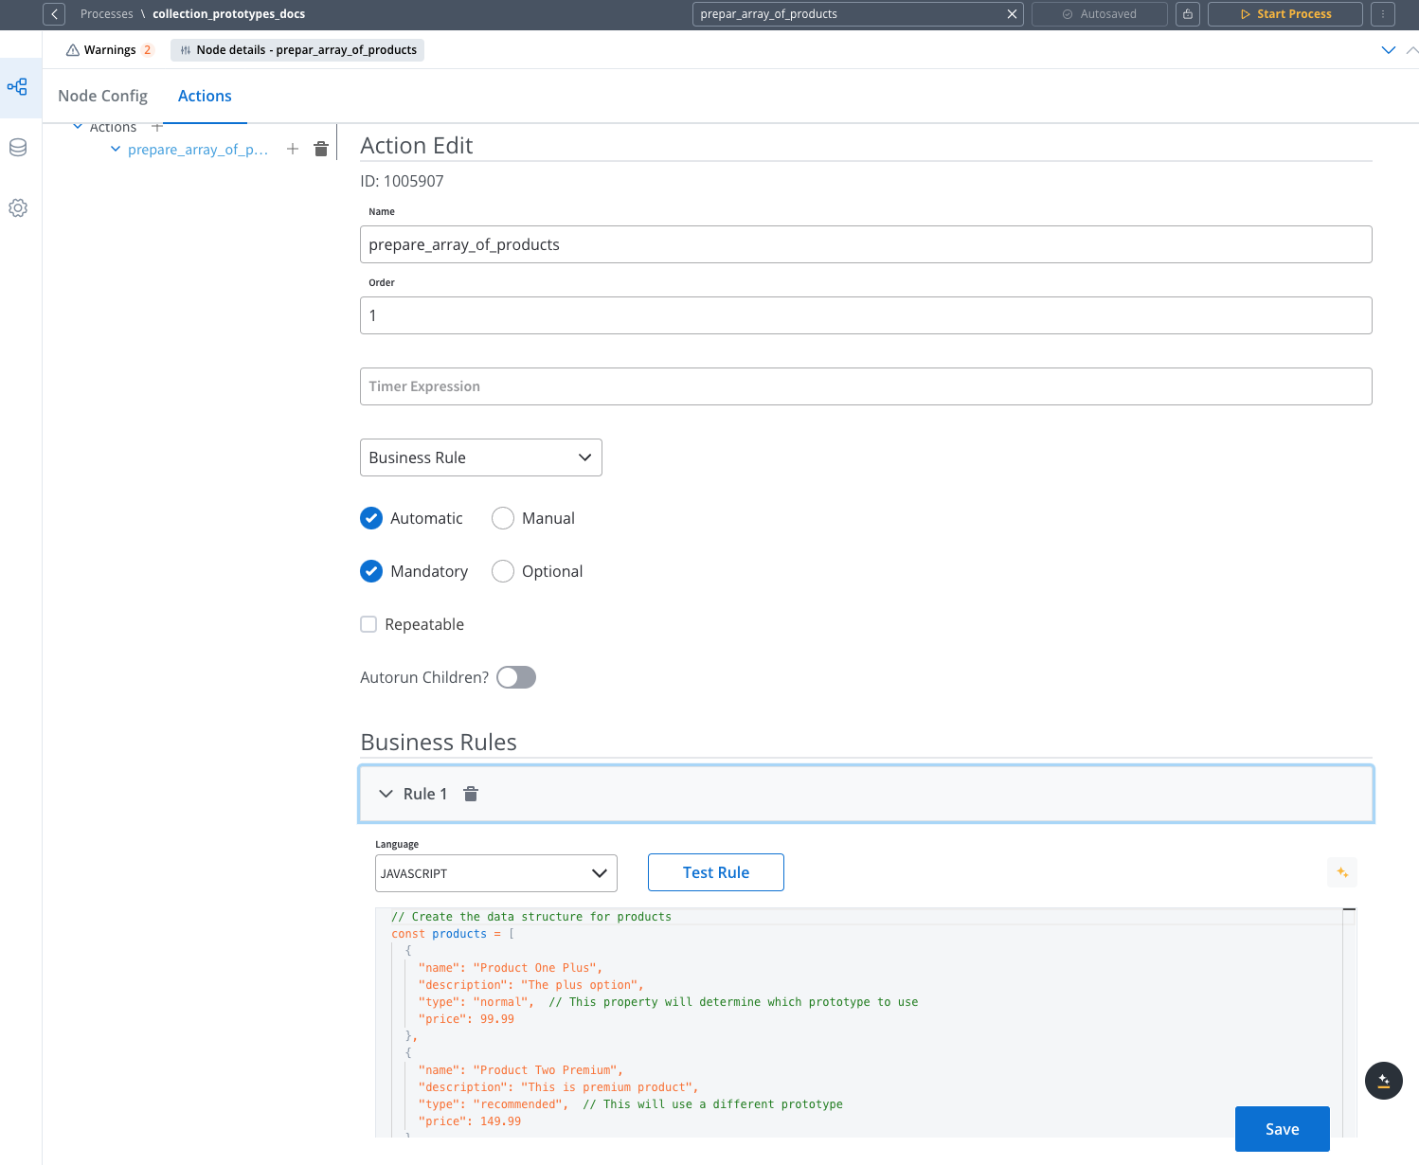1419x1165 pixels.
Task: Open the process tree sidebar icon
Action: point(17,87)
